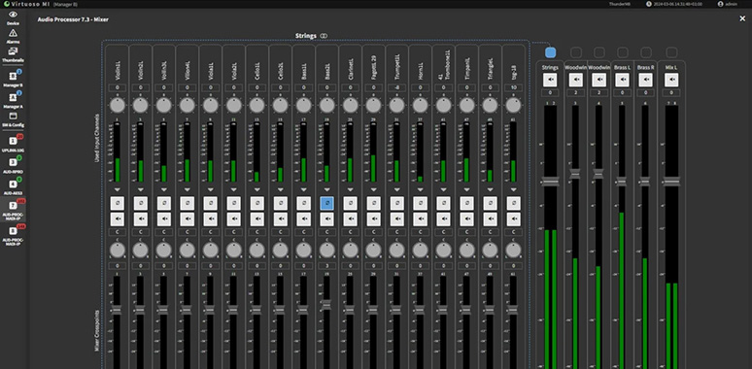Viewport: 752px width, 369px height.
Task: Click the Bass2L pan value field showing 3
Action: click(x=327, y=266)
